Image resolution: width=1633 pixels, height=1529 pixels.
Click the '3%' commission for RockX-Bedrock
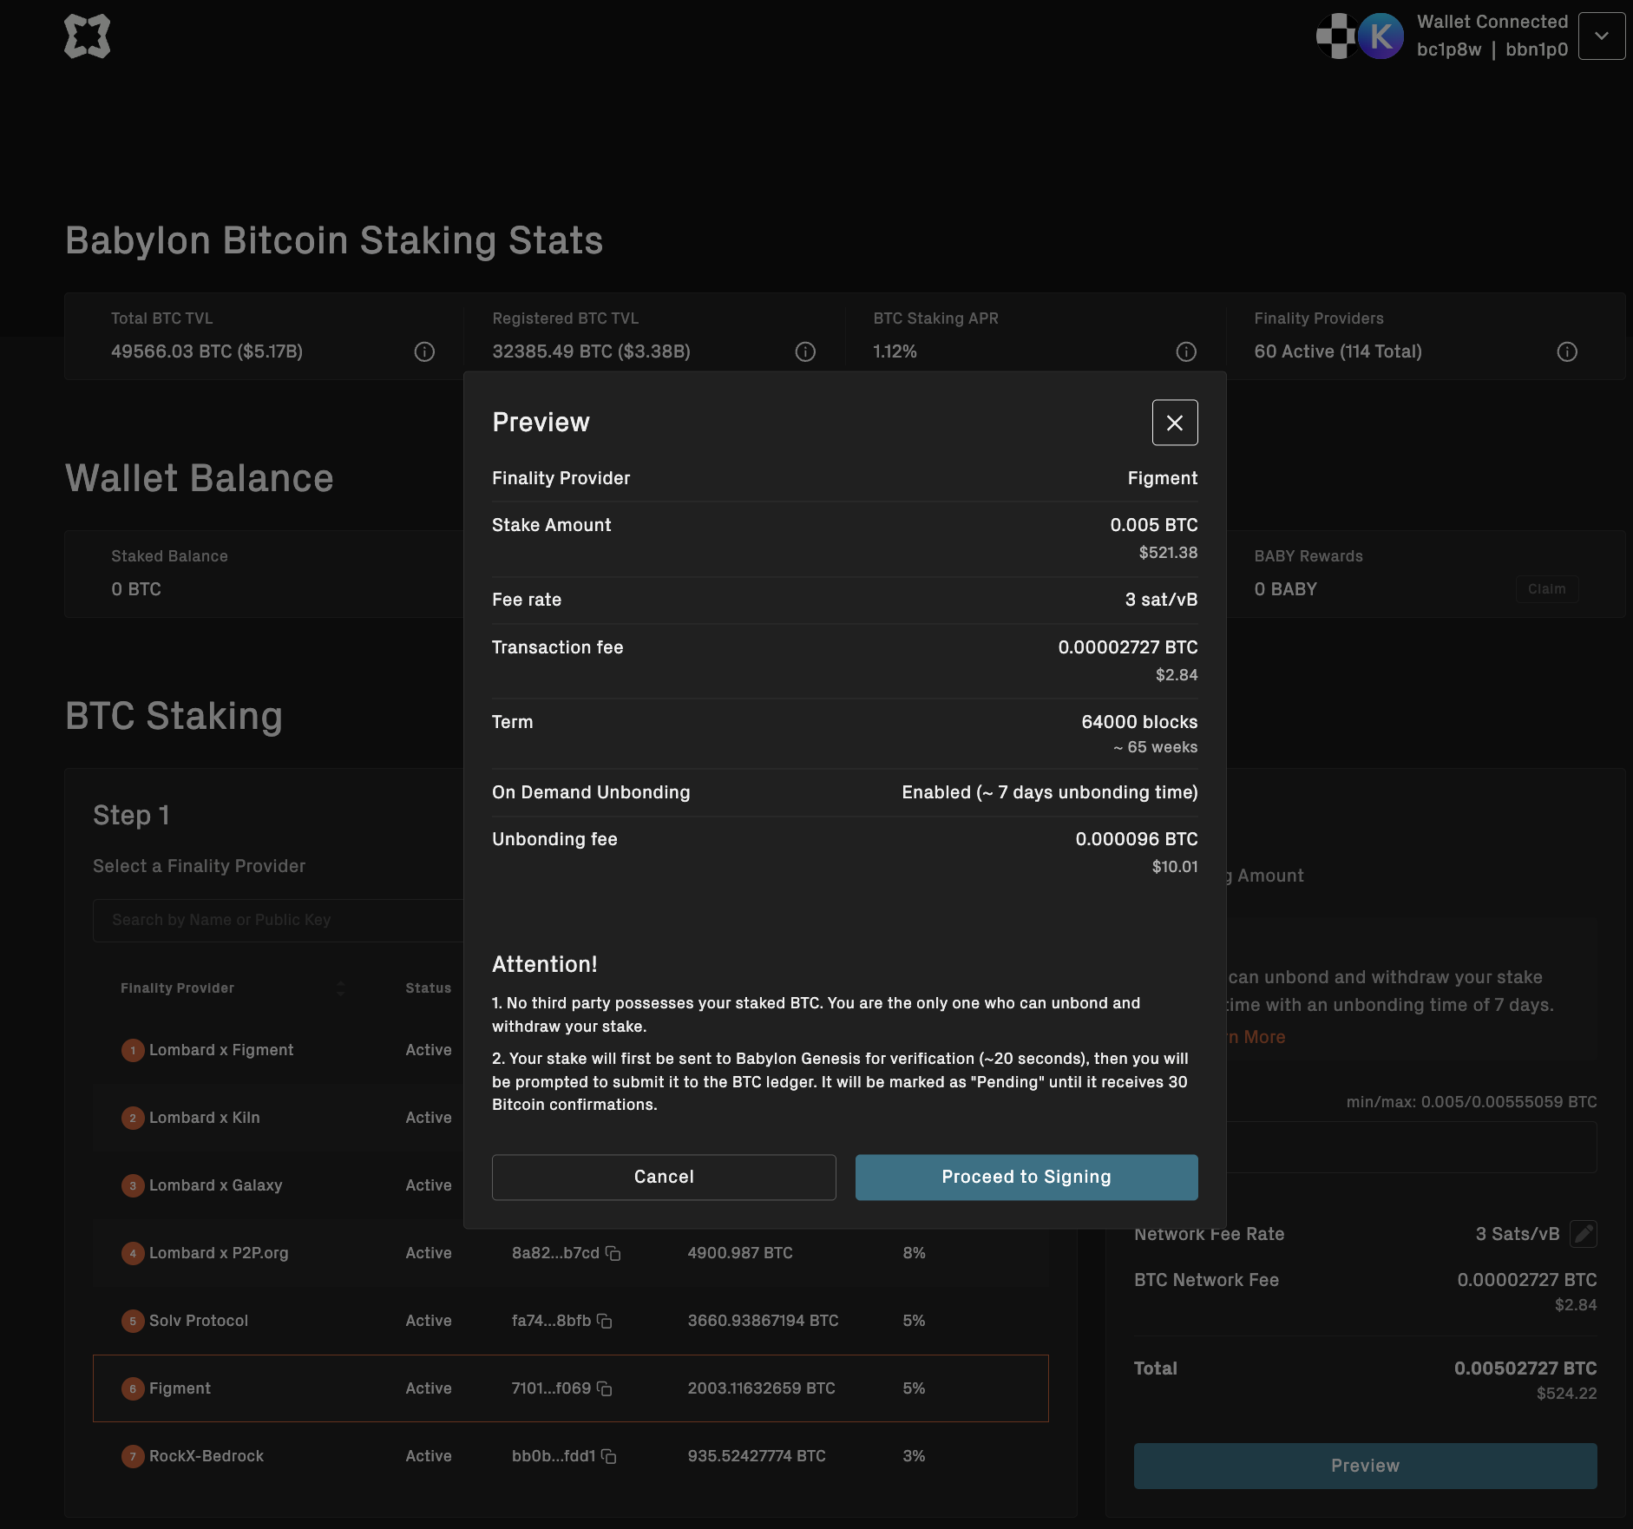914,1456
